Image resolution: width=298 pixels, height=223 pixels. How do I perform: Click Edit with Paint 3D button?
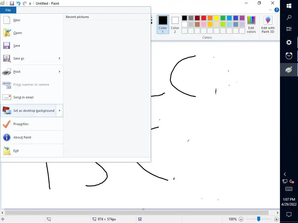point(268,24)
